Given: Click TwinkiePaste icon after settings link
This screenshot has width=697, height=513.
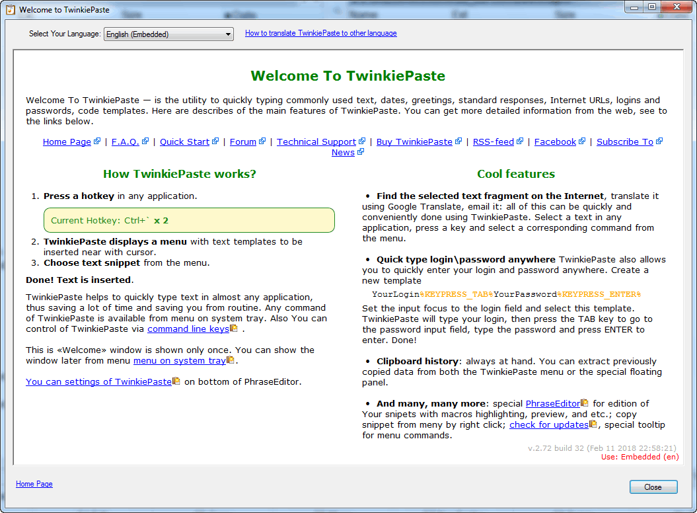Looking at the screenshot, I should pyautogui.click(x=176, y=381).
